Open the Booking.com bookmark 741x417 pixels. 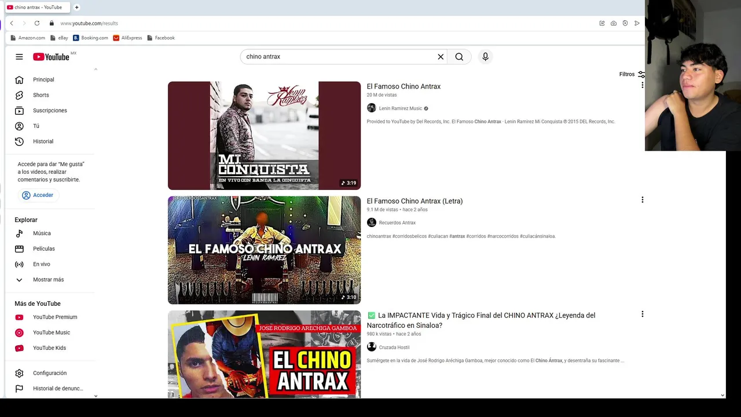click(90, 38)
